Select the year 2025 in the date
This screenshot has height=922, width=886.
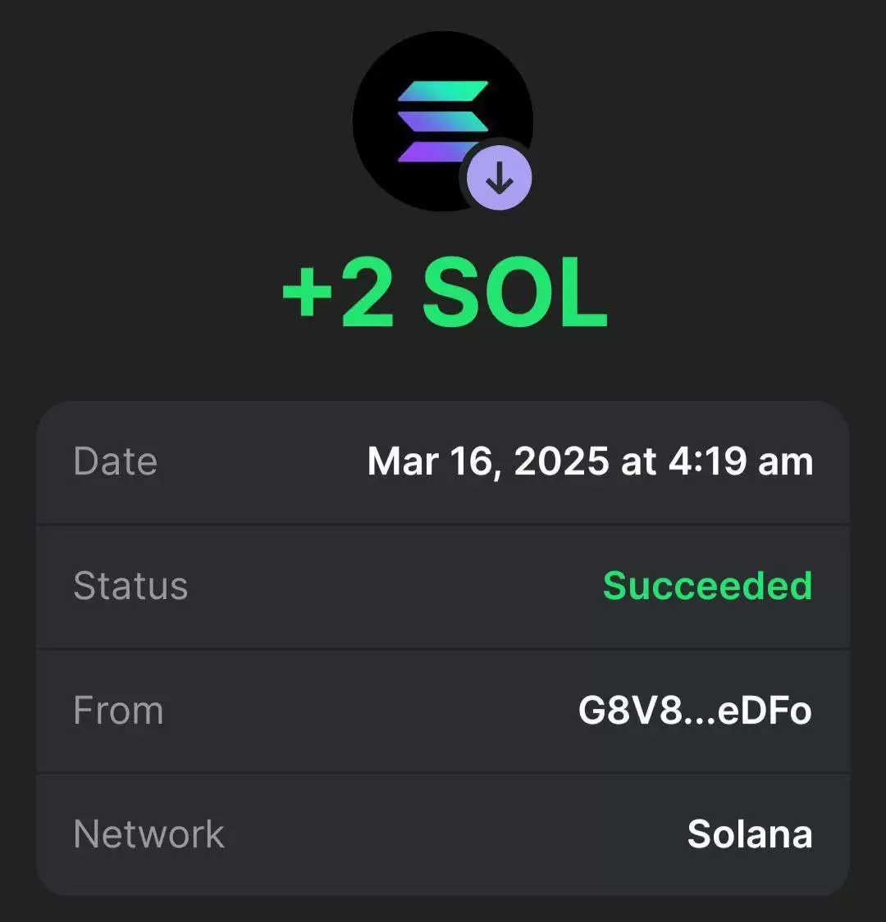click(561, 461)
